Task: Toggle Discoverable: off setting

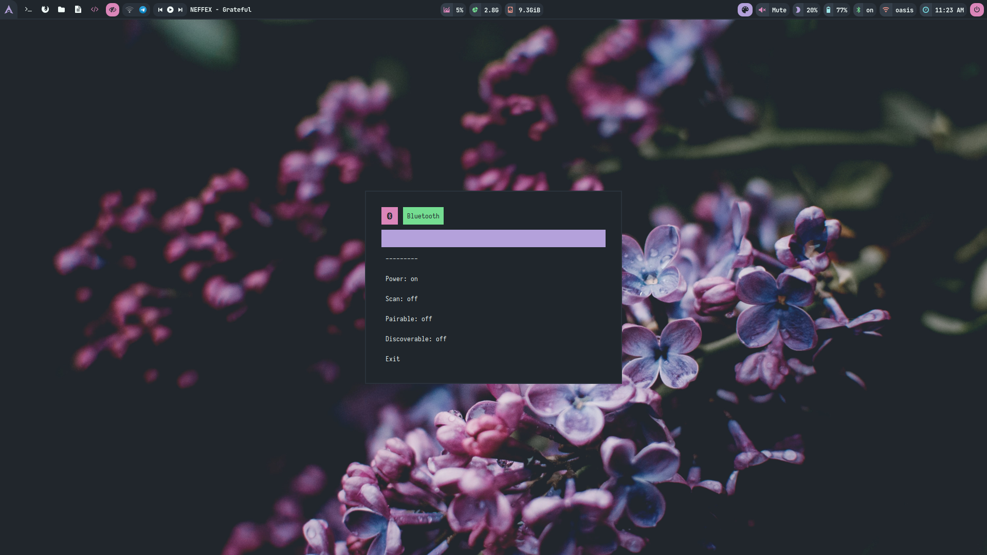Action: coord(416,339)
